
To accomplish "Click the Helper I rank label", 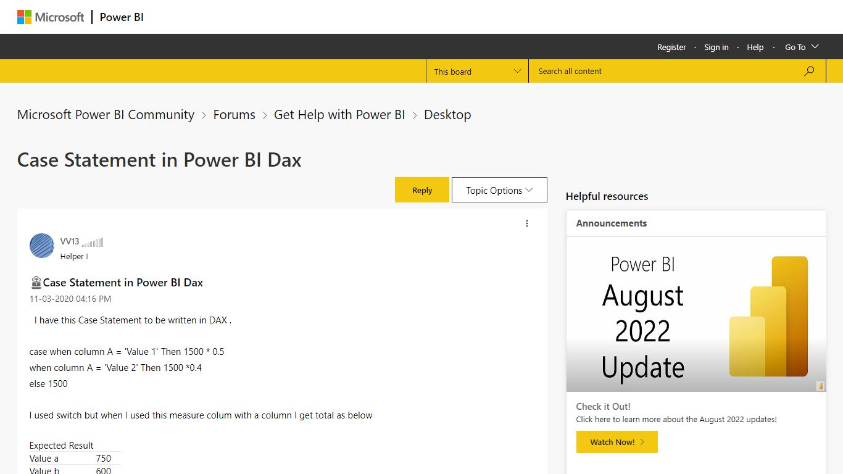I will [74, 256].
